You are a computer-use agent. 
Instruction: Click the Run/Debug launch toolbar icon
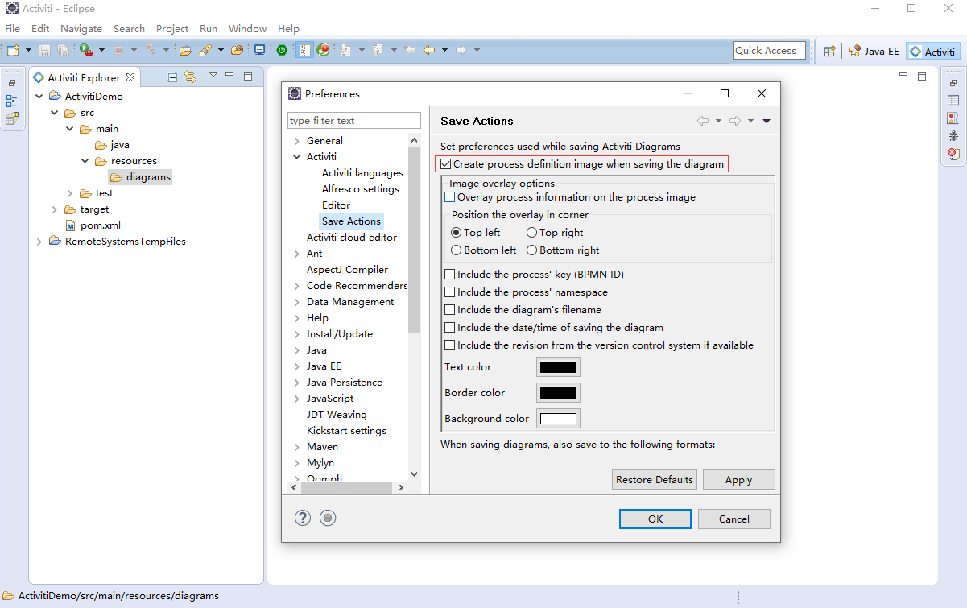tap(86, 50)
